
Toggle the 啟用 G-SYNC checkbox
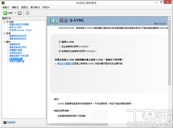tap(60, 42)
